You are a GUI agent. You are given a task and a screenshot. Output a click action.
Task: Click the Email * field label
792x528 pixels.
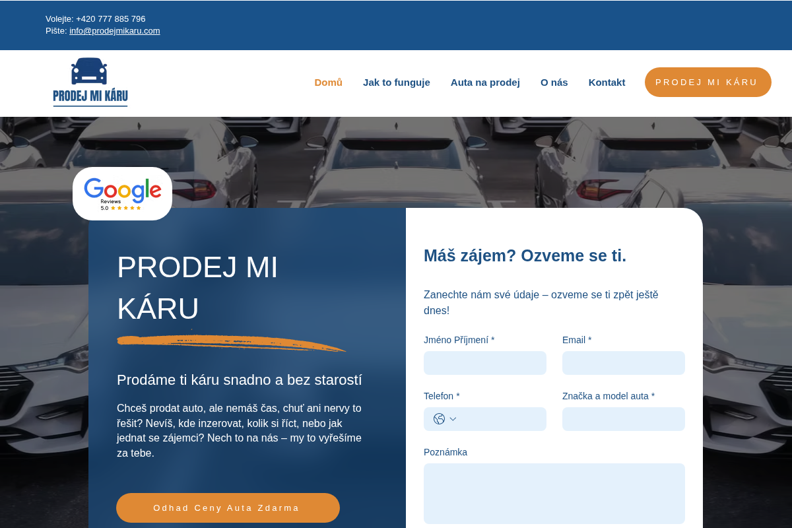[x=577, y=340]
